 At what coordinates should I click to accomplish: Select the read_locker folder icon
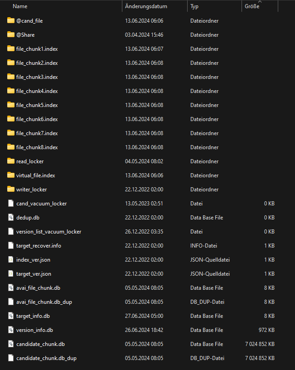click(x=11, y=161)
